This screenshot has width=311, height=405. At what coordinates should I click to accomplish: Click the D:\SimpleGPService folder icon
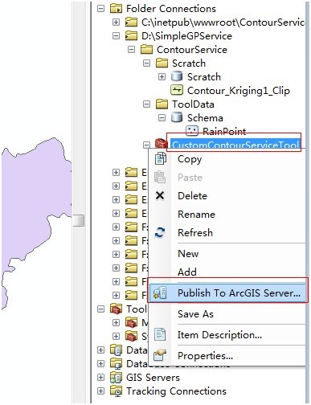tap(131, 35)
